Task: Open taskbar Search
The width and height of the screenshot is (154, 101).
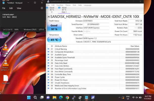Action: (35, 97)
